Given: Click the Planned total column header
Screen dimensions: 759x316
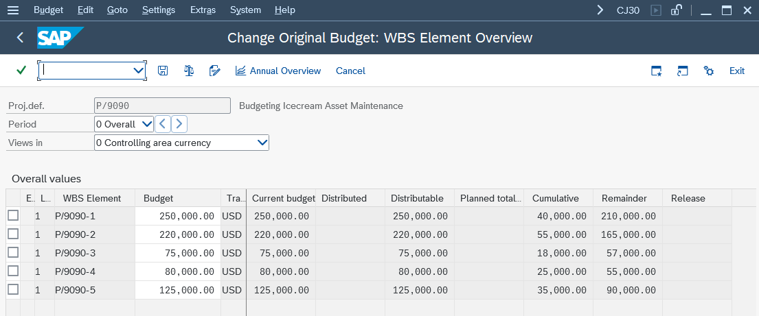Looking at the screenshot, I should click(x=489, y=198).
